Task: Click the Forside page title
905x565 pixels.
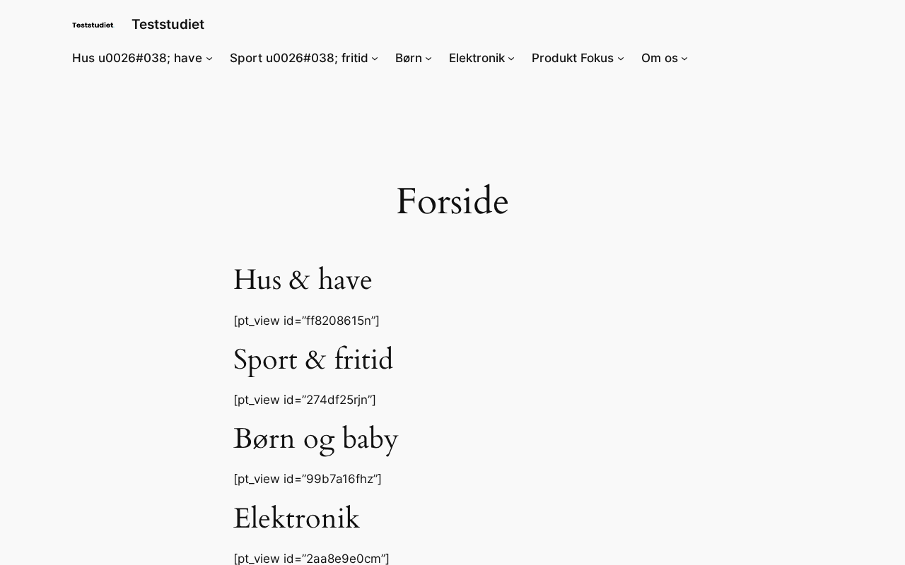Action: pyautogui.click(x=452, y=202)
